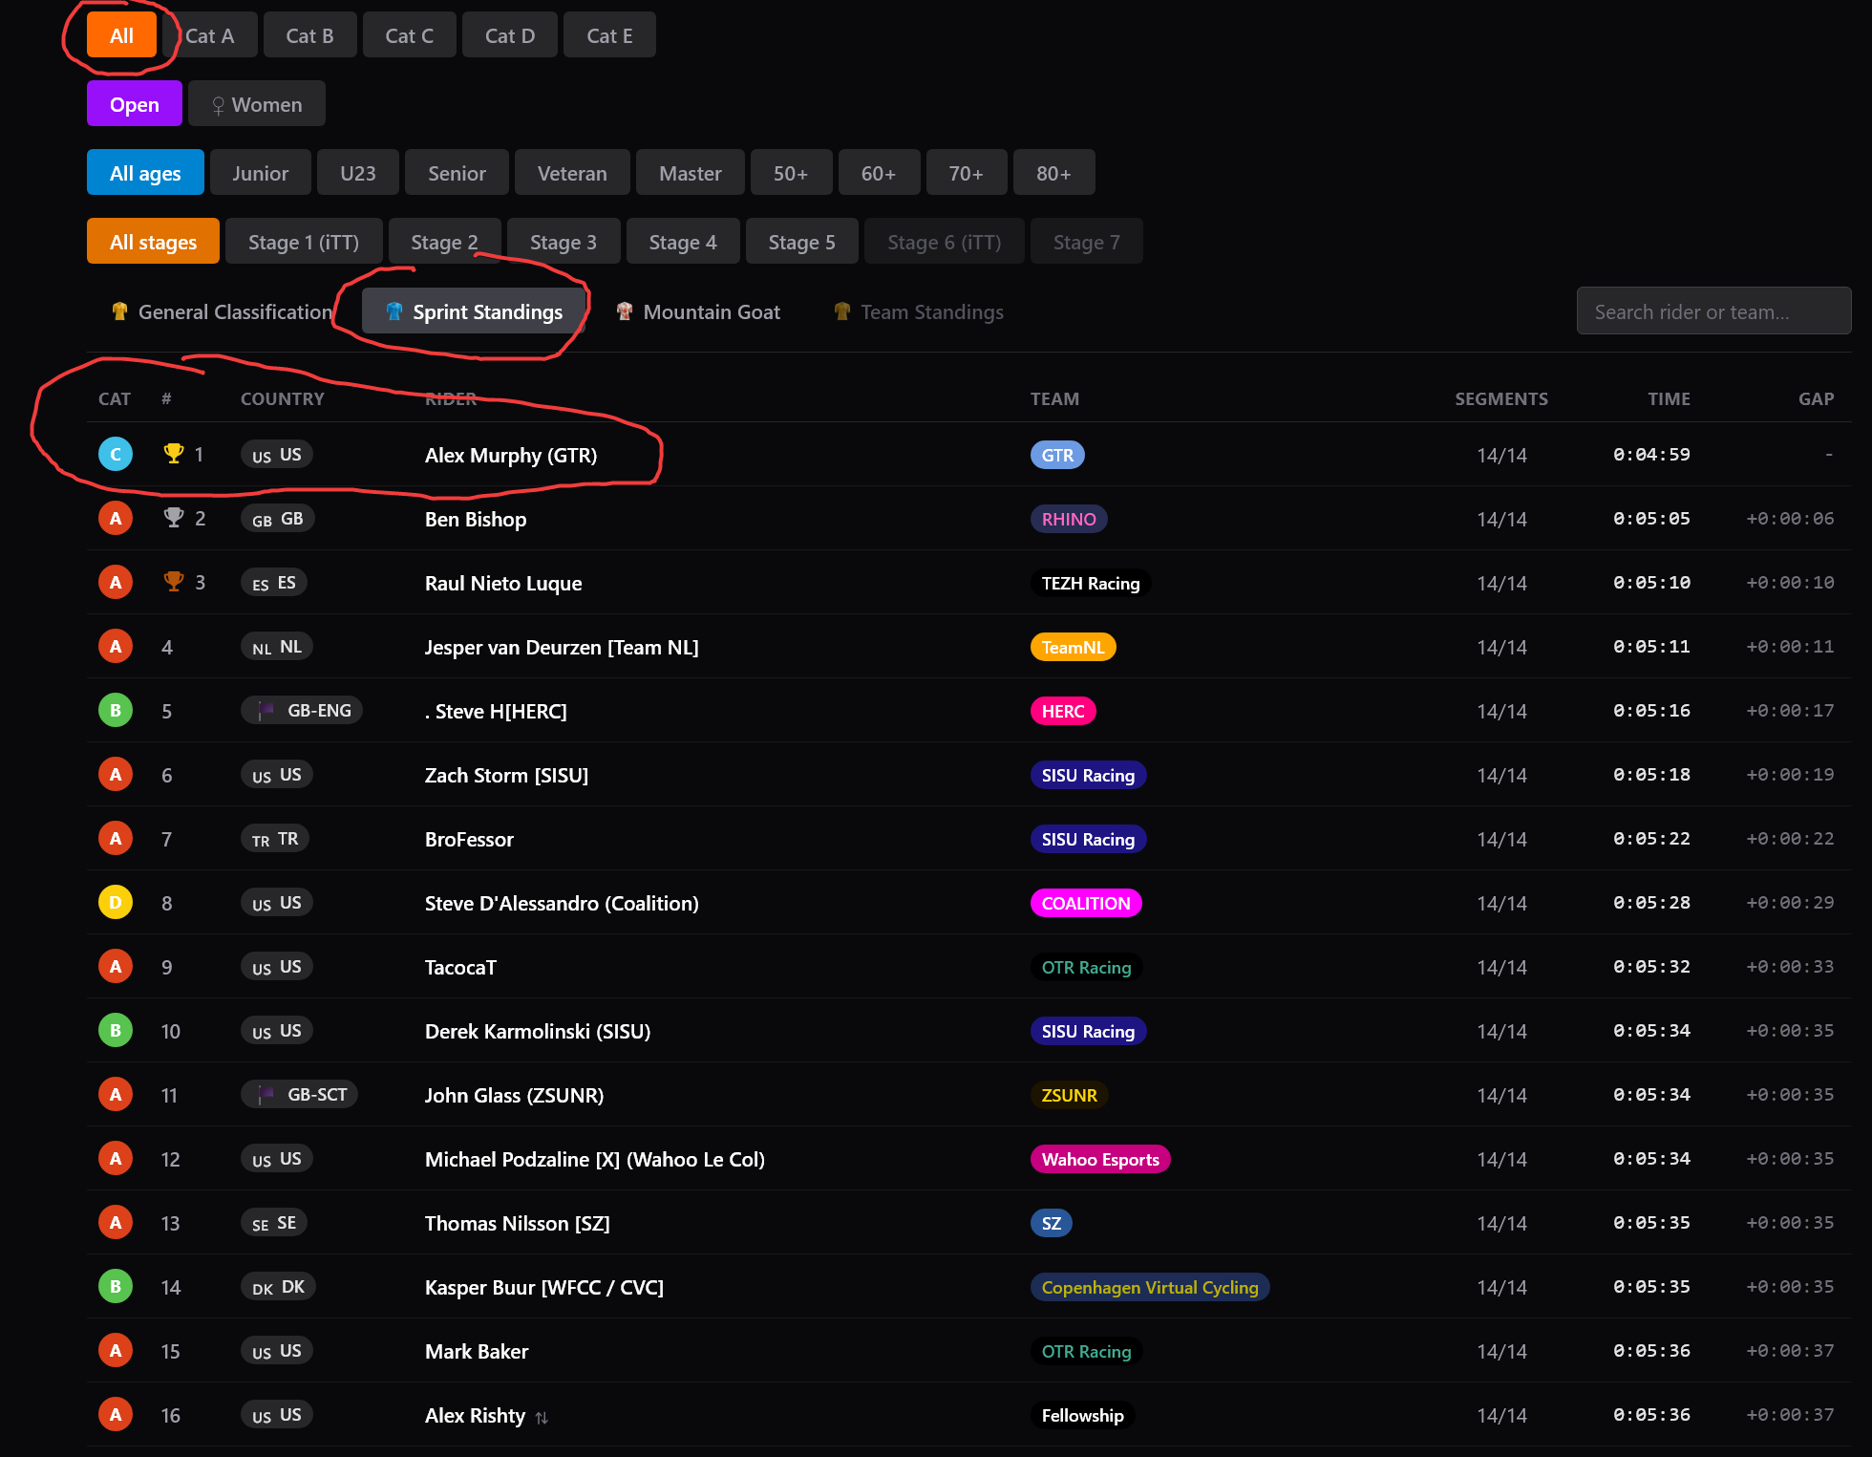
Task: Switch to Team Standings tab
Action: tap(919, 311)
